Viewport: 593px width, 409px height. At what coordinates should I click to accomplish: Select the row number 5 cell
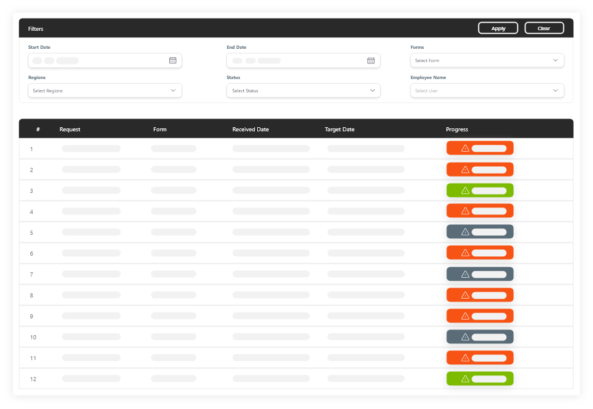[x=31, y=232]
